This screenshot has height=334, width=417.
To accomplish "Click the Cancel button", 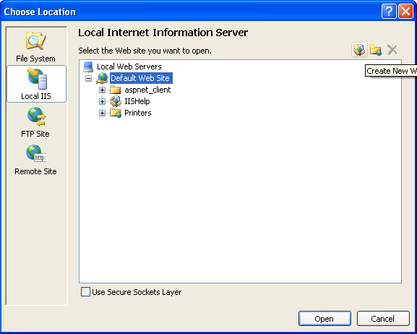I will point(383,319).
